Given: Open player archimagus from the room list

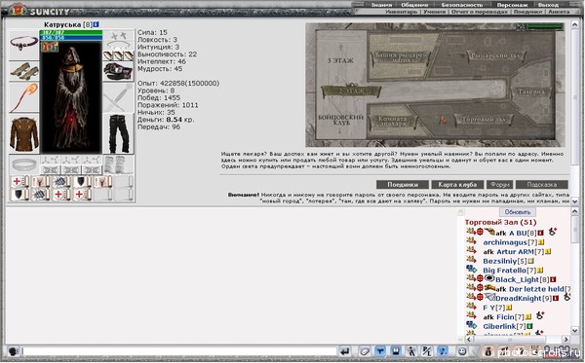Looking at the screenshot, I should click(x=505, y=242).
